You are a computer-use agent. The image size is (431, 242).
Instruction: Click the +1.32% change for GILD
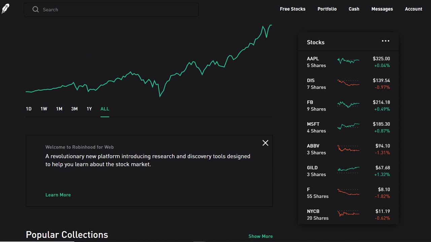click(x=382, y=174)
